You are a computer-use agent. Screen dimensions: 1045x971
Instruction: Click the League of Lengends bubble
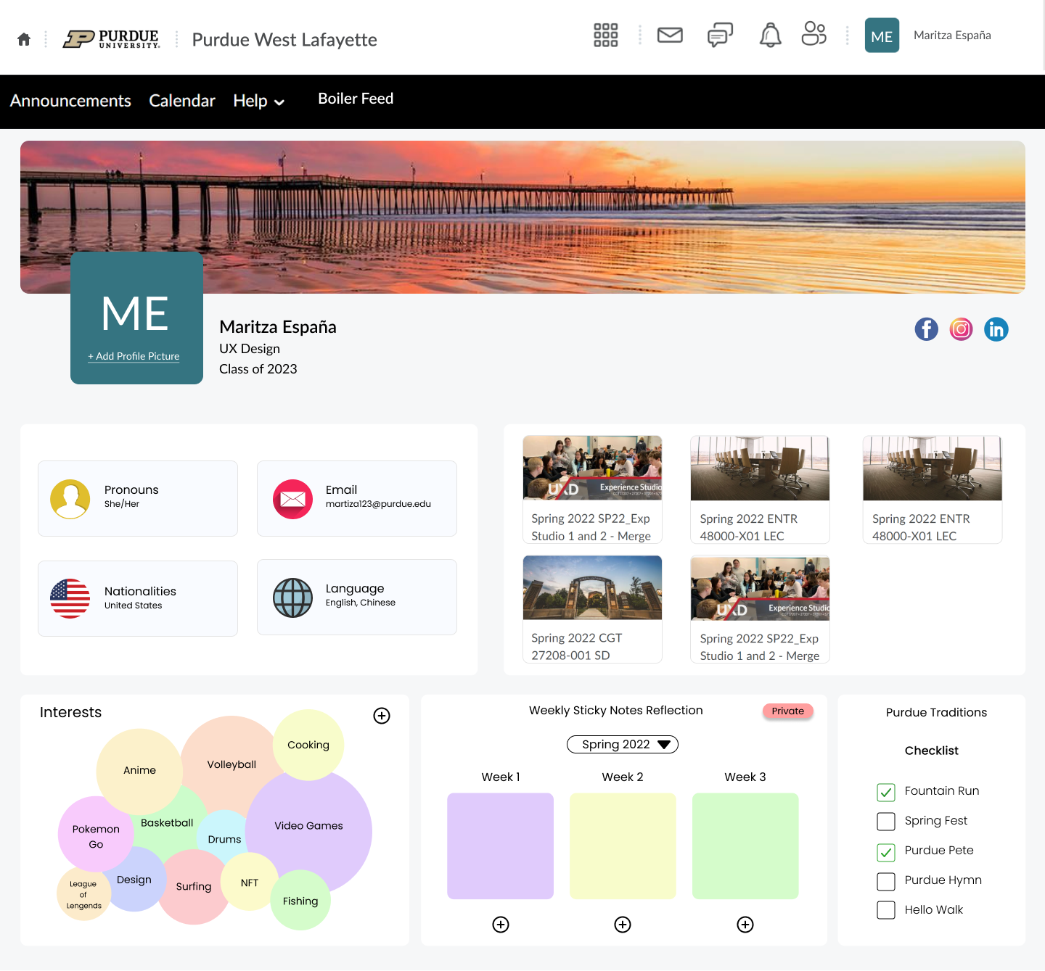[x=83, y=895]
